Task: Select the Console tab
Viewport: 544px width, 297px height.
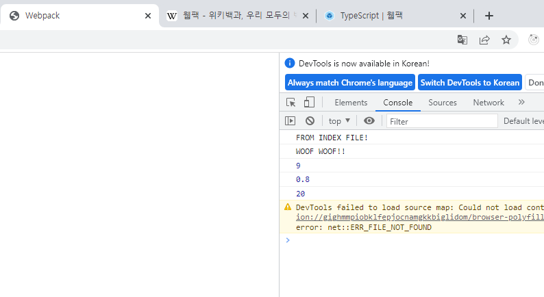Action: (x=397, y=103)
